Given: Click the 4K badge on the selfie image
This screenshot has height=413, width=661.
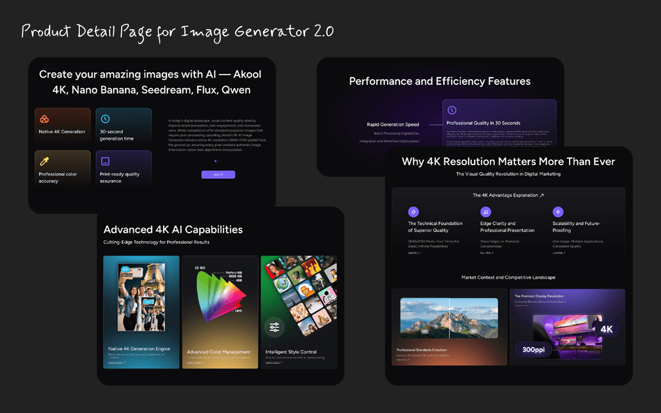Looking at the screenshot, I should pos(125,270).
